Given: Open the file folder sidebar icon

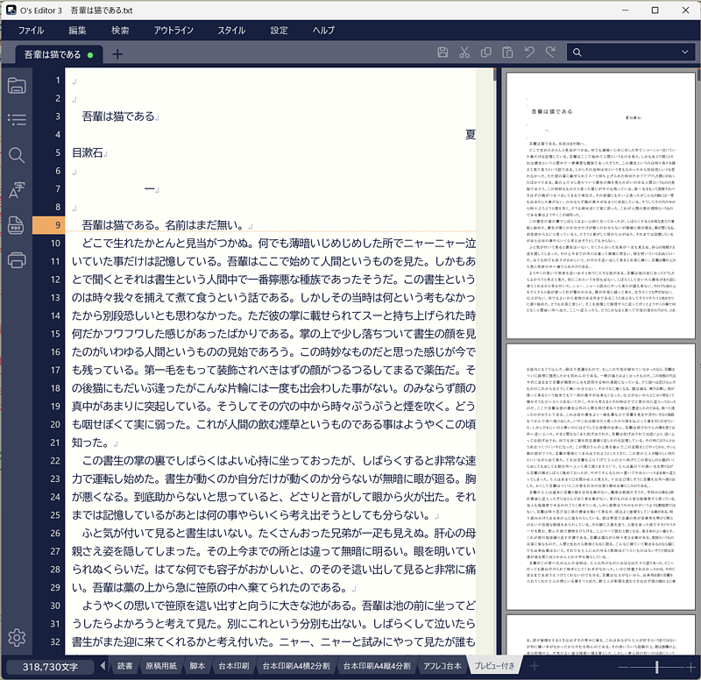Looking at the screenshot, I should [x=17, y=85].
